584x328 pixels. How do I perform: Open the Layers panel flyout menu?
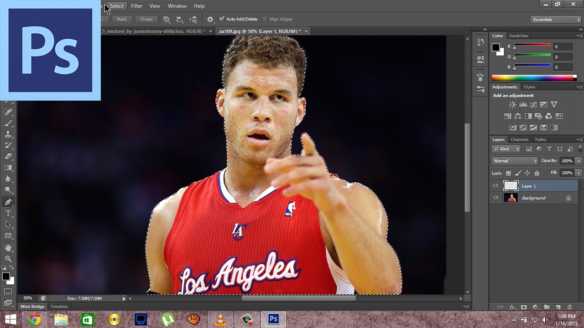(x=579, y=139)
